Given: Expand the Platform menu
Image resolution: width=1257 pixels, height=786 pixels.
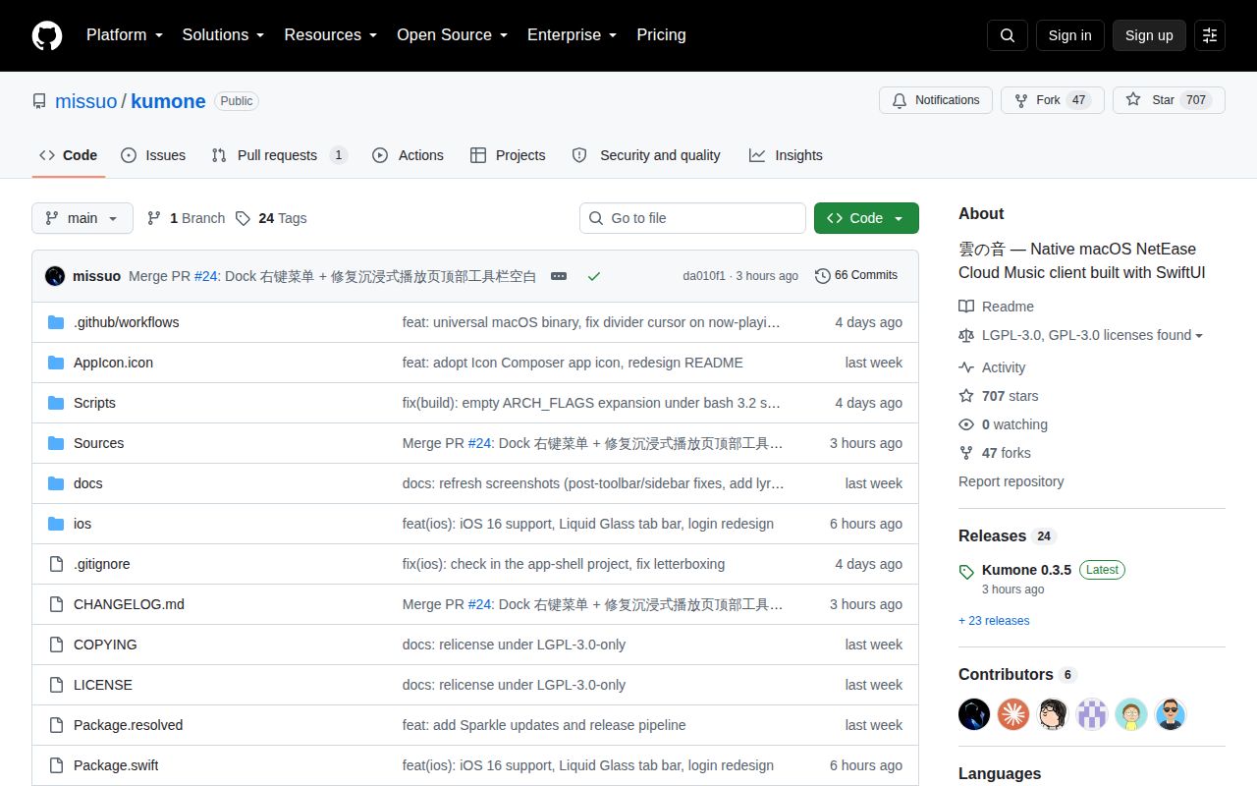Looking at the screenshot, I should click(126, 35).
